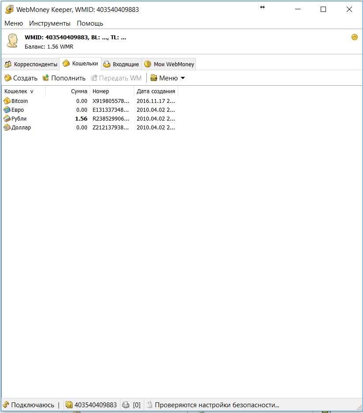The width and height of the screenshot is (363, 413).
Task: Open the Инструменты menu
Action: [x=50, y=23]
